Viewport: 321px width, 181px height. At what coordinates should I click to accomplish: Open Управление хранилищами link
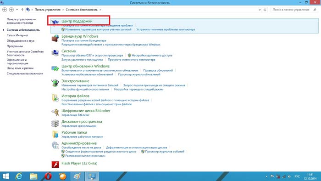coord(79,126)
